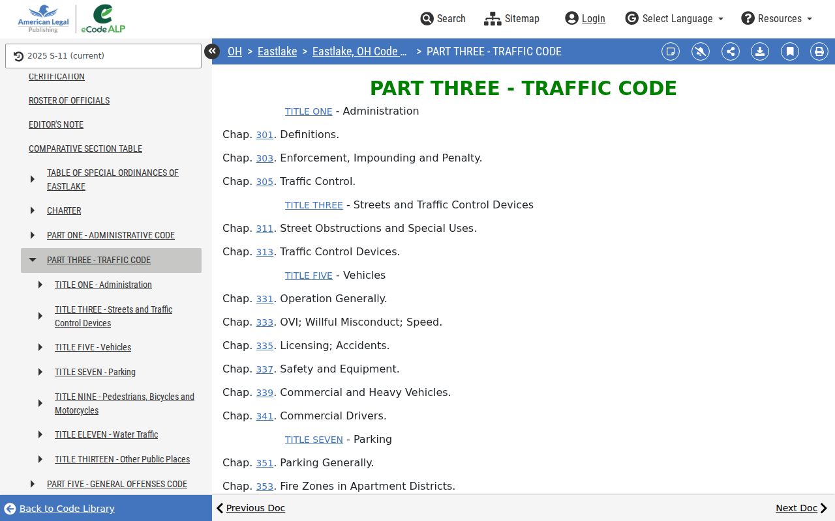Viewport: 835px width, 521px height.
Task: Click Back to Code Library
Action: click(59, 509)
